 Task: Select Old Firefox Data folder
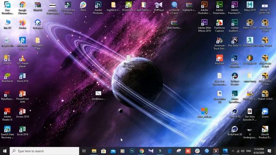[x=38, y=43]
